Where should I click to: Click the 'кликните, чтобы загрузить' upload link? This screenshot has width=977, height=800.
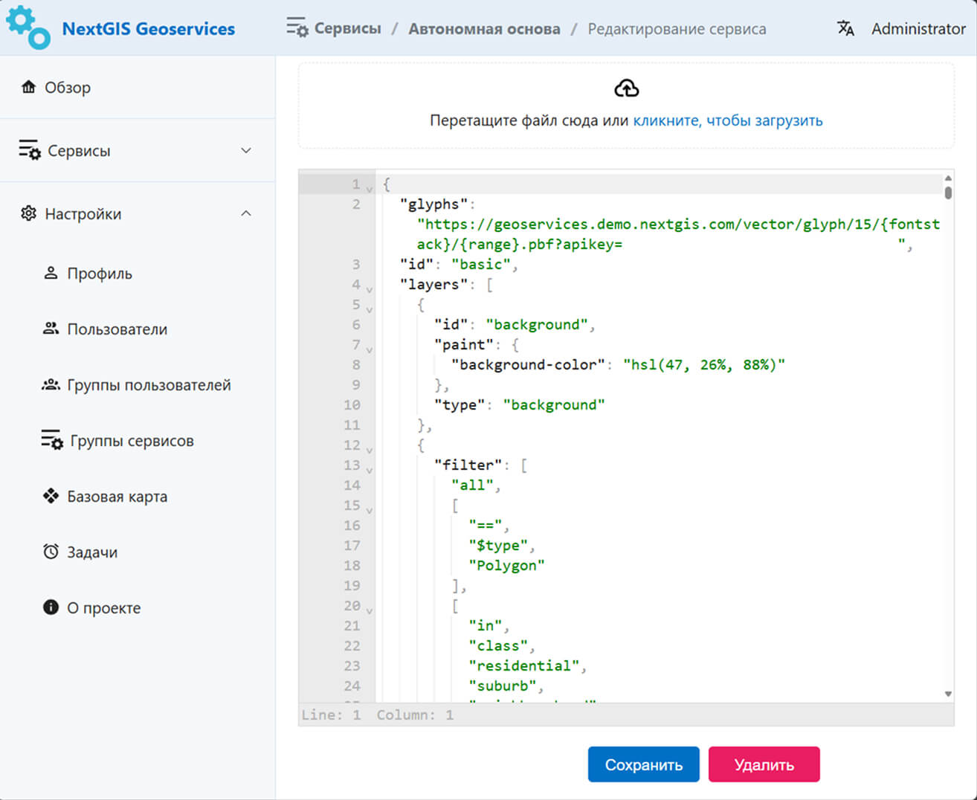tap(727, 120)
